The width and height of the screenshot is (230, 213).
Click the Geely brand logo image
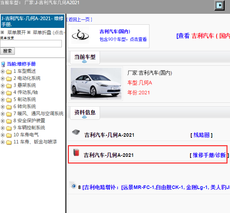tap(80, 36)
